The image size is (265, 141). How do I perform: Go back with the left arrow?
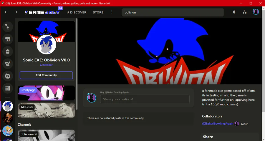(6, 12)
